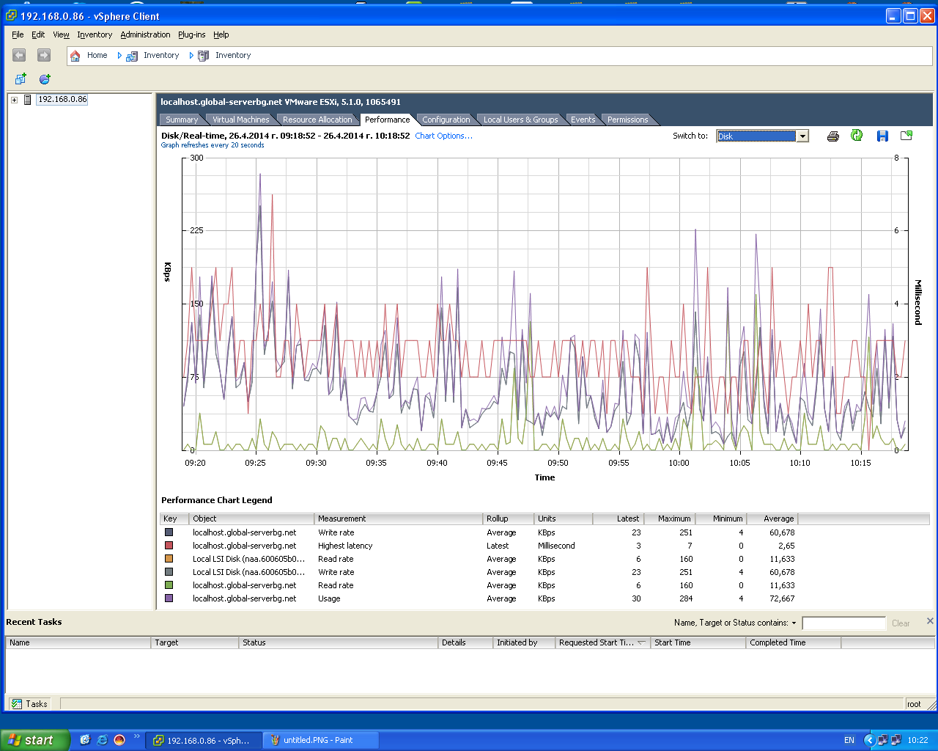Refresh the performance chart

(857, 136)
